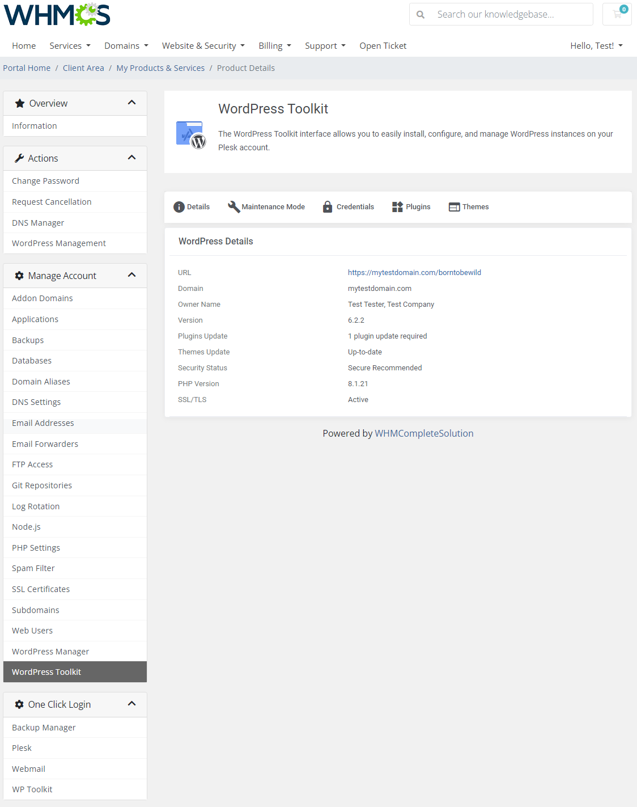Screen dimensions: 637x807
Task: Click the Details info icon
Action: click(179, 207)
